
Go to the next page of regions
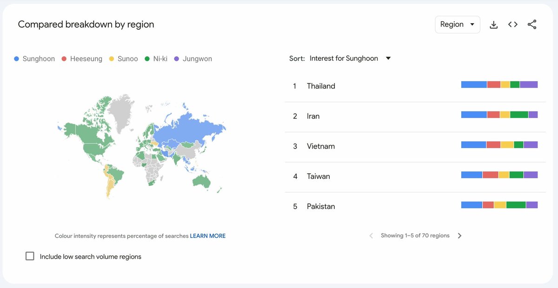459,236
